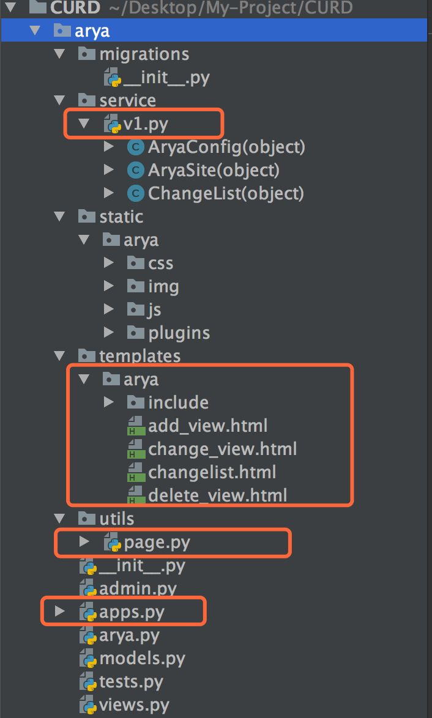Click the AryaSite class icon
Screen dimensions: 432x718
(x=135, y=171)
